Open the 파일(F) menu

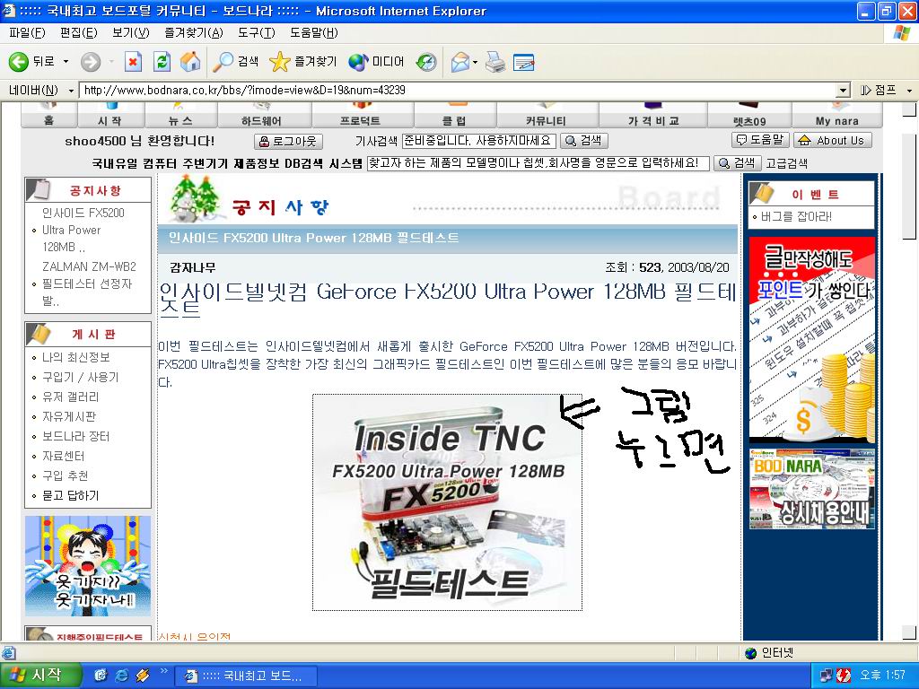click(x=27, y=33)
